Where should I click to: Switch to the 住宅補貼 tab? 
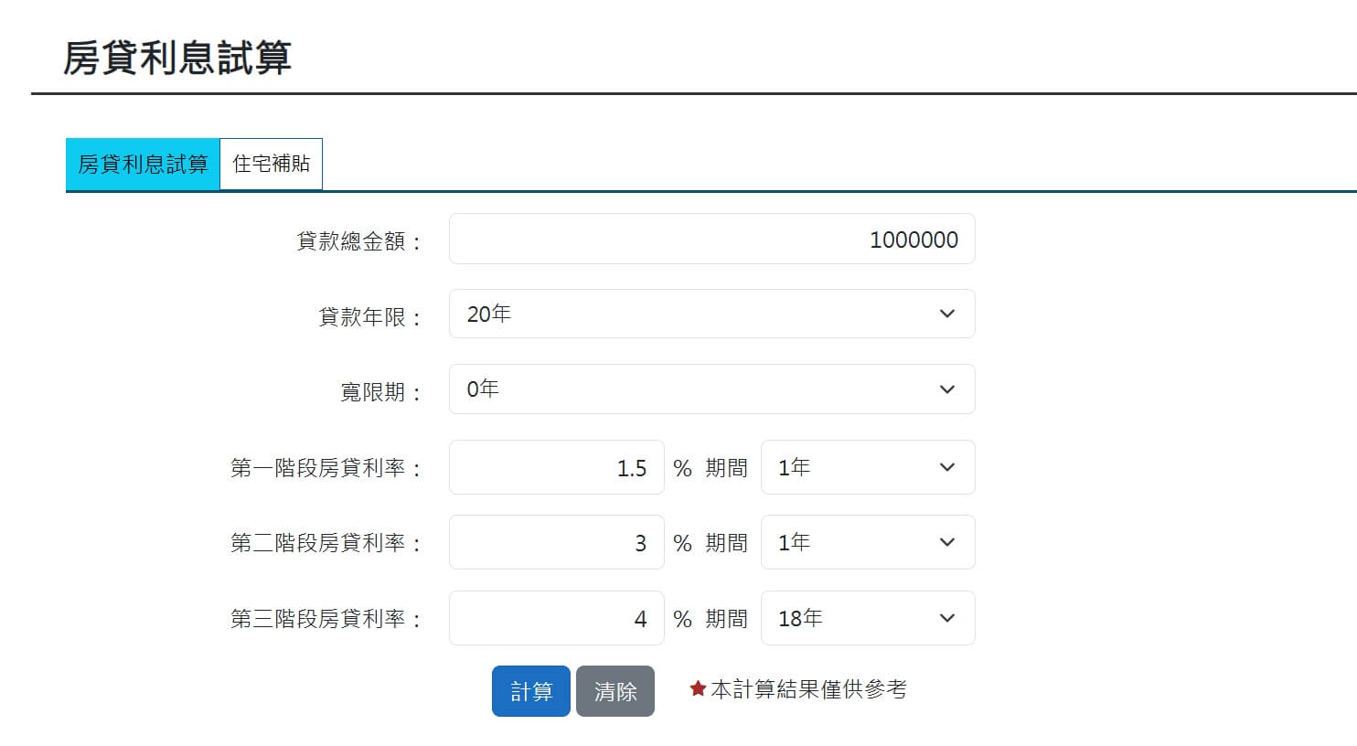[x=271, y=164]
